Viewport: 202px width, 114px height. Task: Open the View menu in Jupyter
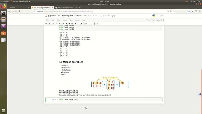pyautogui.click(x=59, y=20)
